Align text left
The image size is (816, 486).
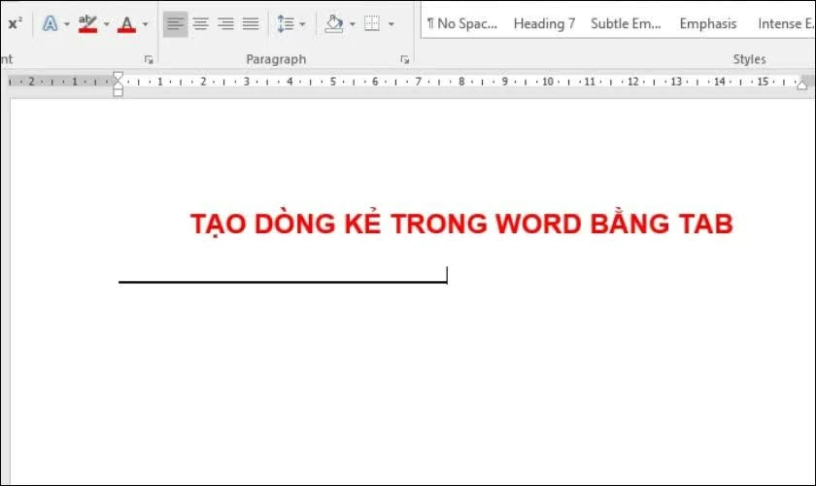pos(176,24)
